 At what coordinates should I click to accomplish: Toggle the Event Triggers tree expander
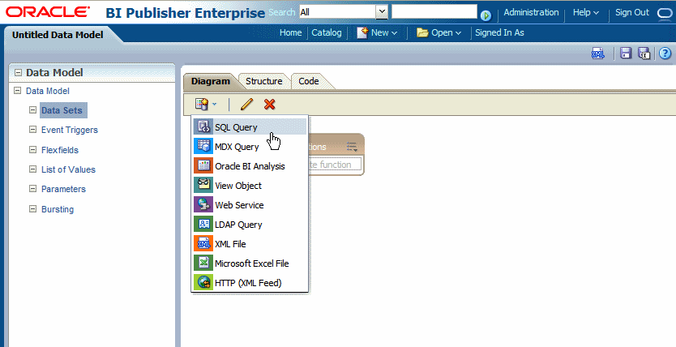click(32, 130)
